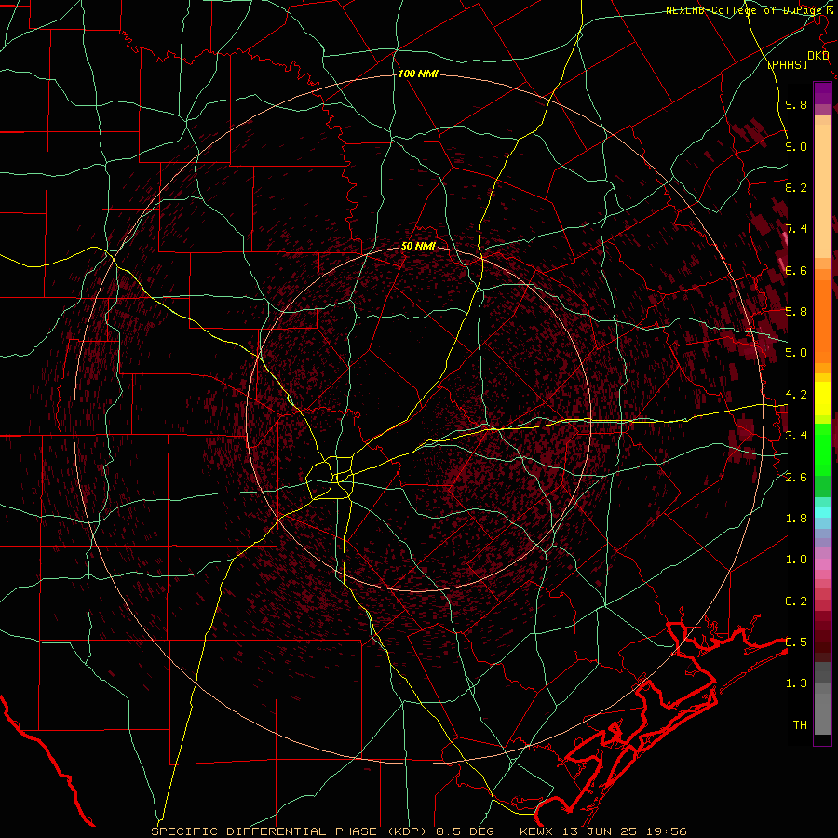838x838 pixels.
Task: Click the "8.2" color scale value
Action: click(796, 187)
